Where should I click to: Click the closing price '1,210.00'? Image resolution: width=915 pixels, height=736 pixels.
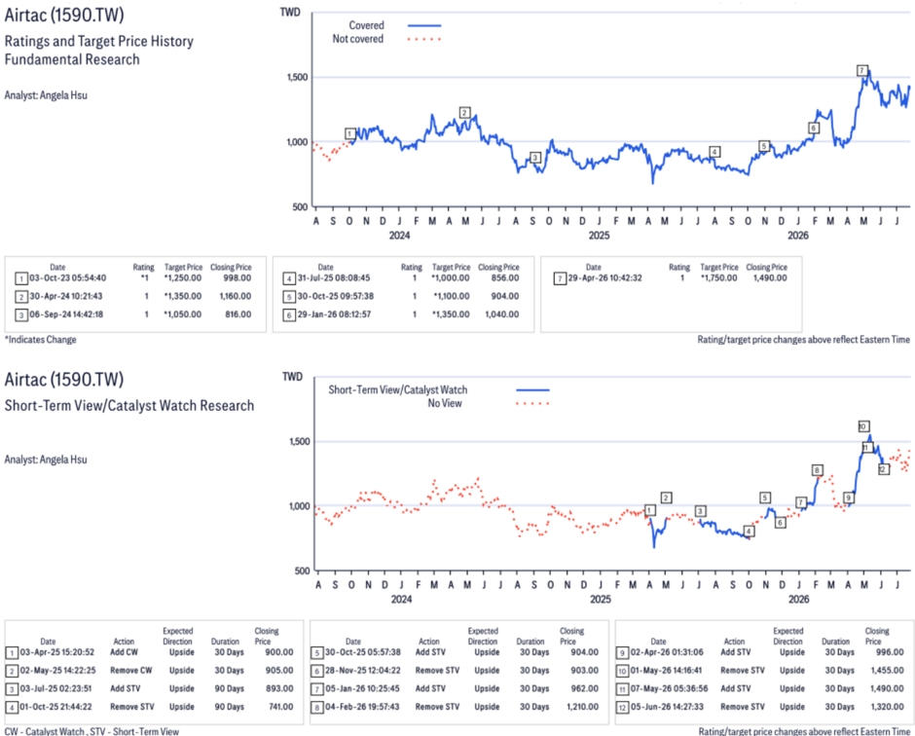pyautogui.click(x=582, y=706)
